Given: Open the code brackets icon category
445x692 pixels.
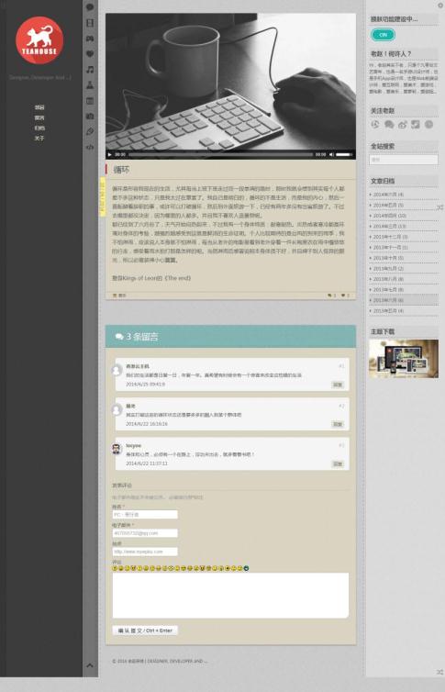Looking at the screenshot, I should pos(90,147).
